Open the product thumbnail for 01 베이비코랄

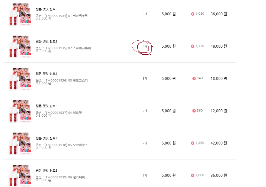[20, 14]
